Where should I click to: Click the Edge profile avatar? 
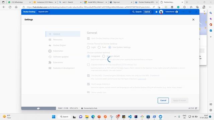click(x=204, y=7)
